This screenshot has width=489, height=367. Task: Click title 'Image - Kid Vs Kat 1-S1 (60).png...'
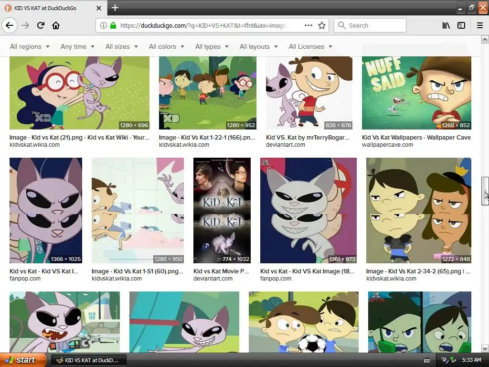tap(138, 271)
